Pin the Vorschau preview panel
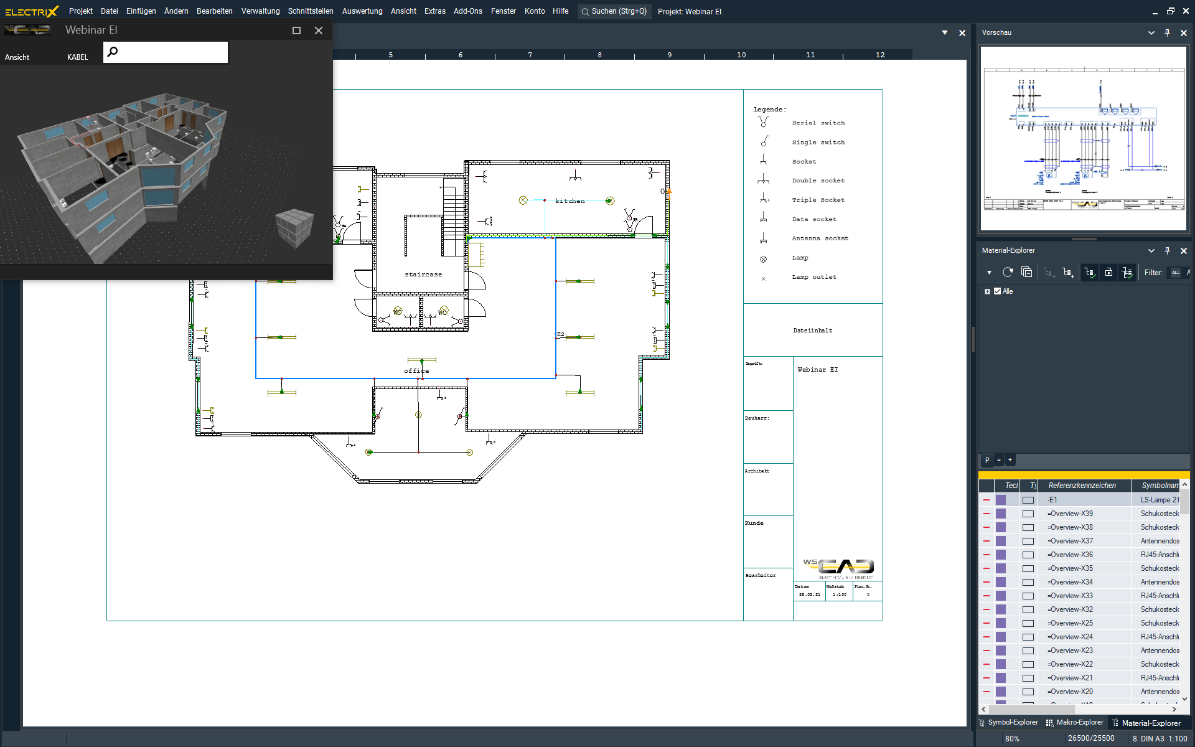This screenshot has width=1195, height=747. 1167,32
